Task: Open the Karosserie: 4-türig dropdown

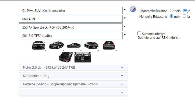Action: pos(73,76)
